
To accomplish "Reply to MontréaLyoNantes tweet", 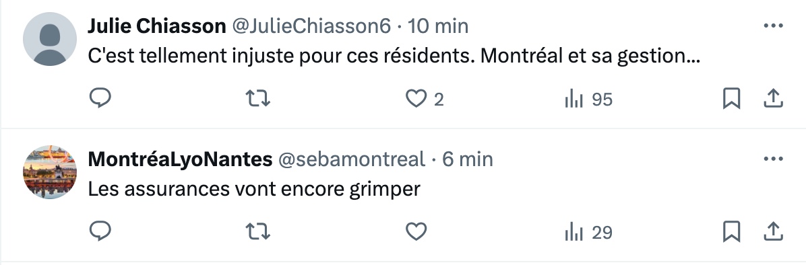I will (x=101, y=231).
